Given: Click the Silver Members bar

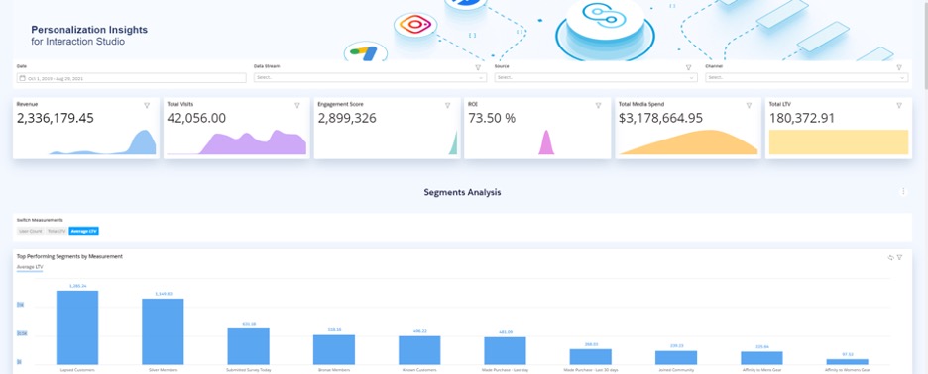Looking at the screenshot, I should [x=163, y=331].
